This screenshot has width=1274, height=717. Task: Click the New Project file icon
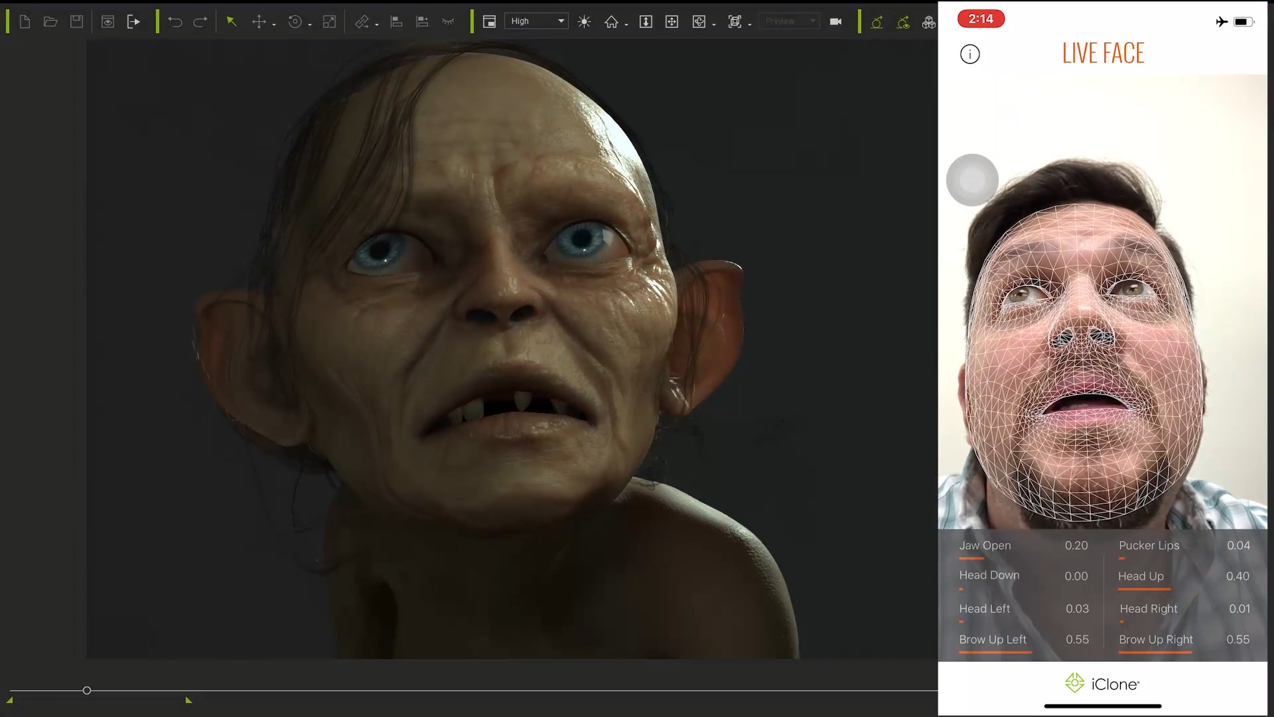tap(25, 22)
